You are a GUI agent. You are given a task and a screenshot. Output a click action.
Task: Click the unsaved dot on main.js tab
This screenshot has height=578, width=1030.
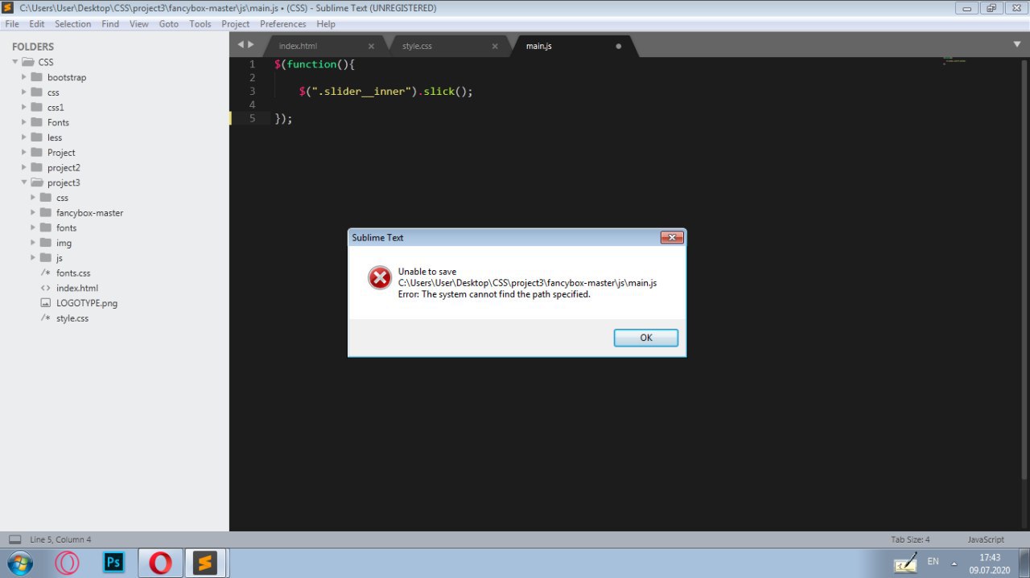click(x=619, y=46)
